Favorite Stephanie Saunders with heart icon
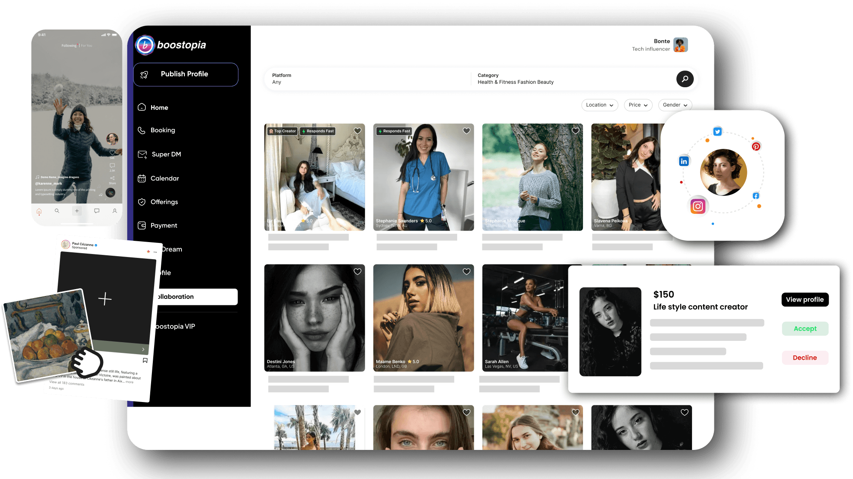The image size is (853, 479). pyautogui.click(x=467, y=131)
